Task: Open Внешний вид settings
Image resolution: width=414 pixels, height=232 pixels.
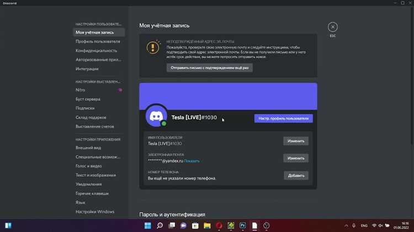Action: point(99,148)
